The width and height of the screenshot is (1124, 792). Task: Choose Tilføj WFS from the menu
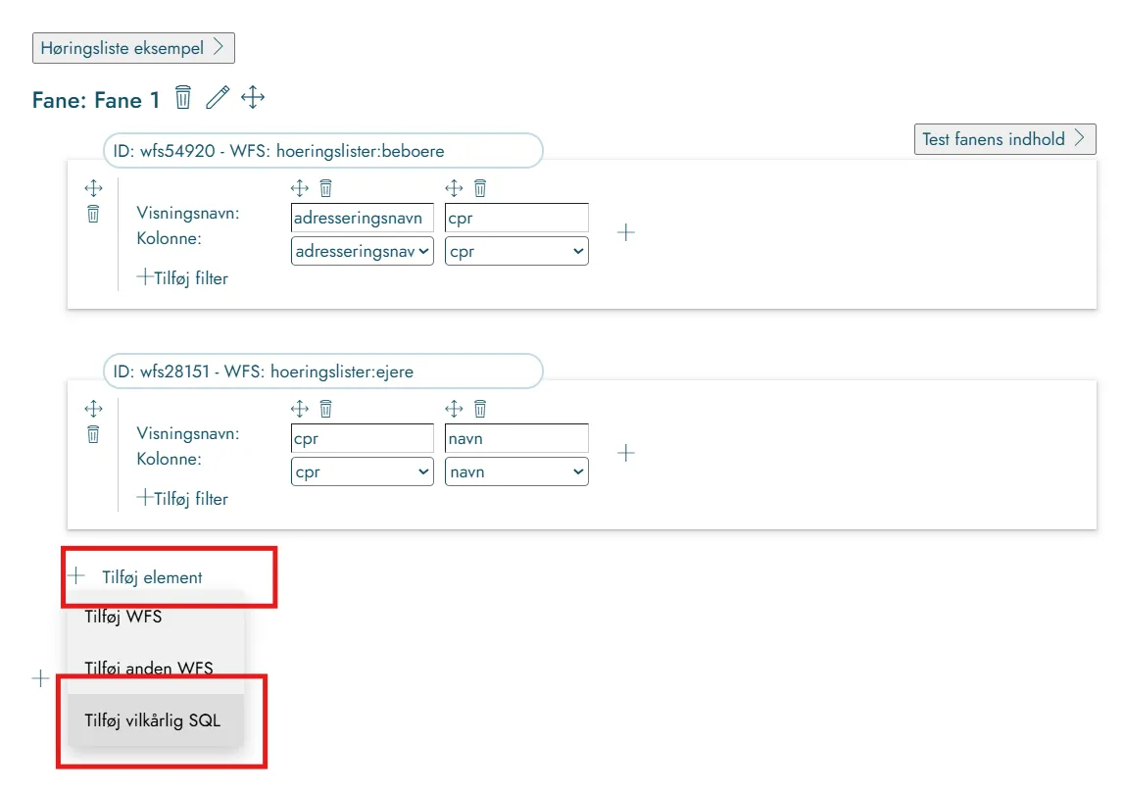156,617
